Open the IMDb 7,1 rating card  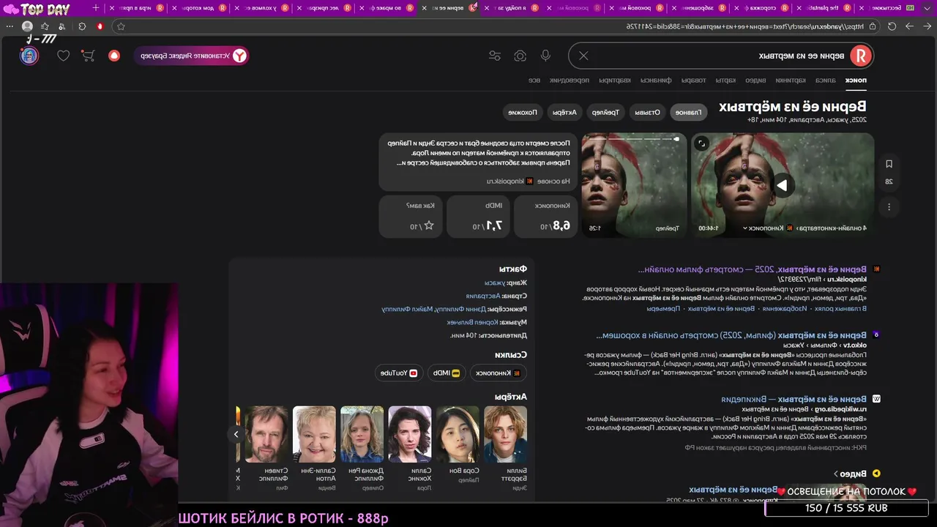478,217
